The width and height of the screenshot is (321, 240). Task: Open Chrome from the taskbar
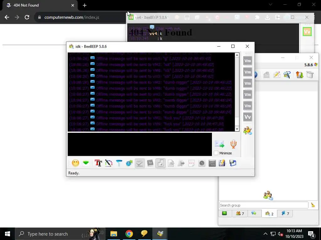(129, 234)
